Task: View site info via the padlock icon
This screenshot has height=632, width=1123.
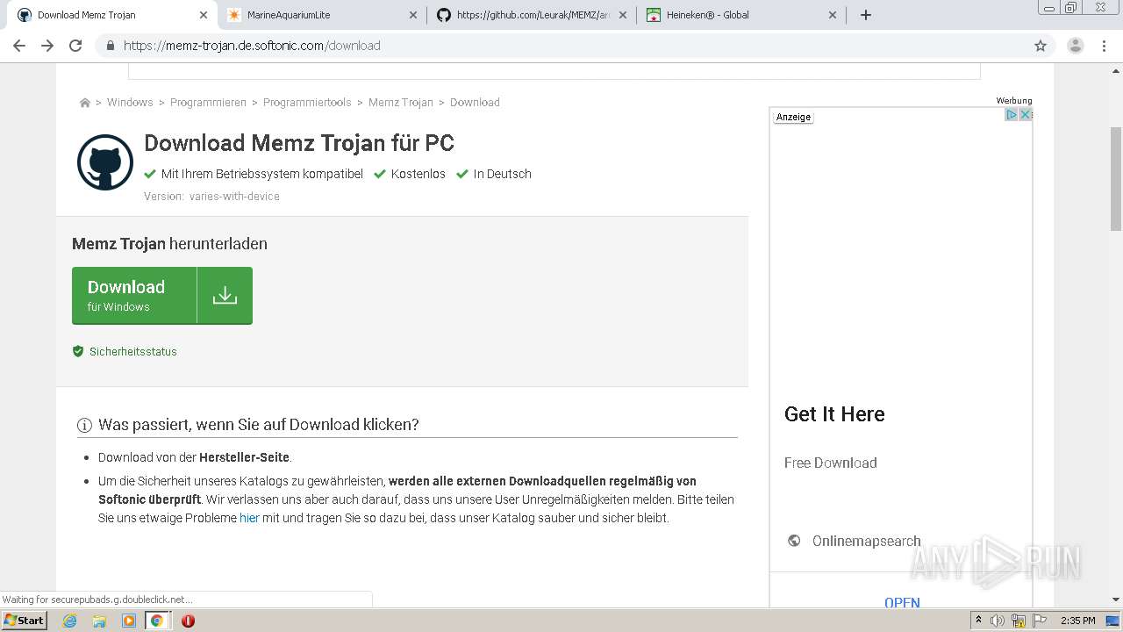Action: 110,46
